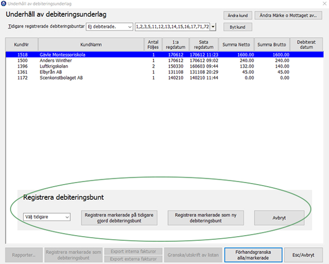Click KundNr 1518 cell
This screenshot has width=329, height=264.
(23, 55)
